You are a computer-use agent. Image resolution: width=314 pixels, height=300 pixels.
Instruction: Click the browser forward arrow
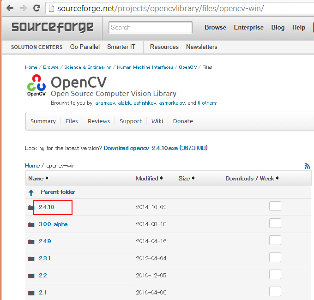tap(23, 8)
